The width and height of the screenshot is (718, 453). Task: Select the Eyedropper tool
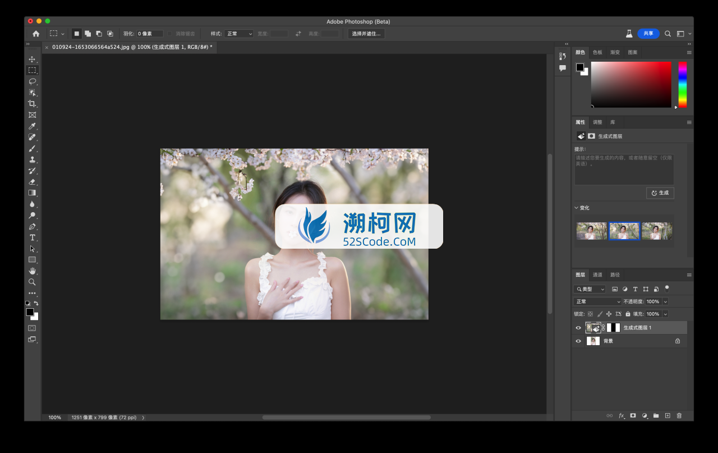point(32,126)
